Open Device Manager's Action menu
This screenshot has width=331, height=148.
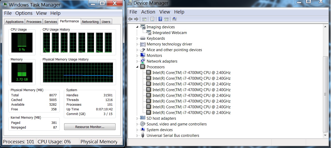point(148,12)
